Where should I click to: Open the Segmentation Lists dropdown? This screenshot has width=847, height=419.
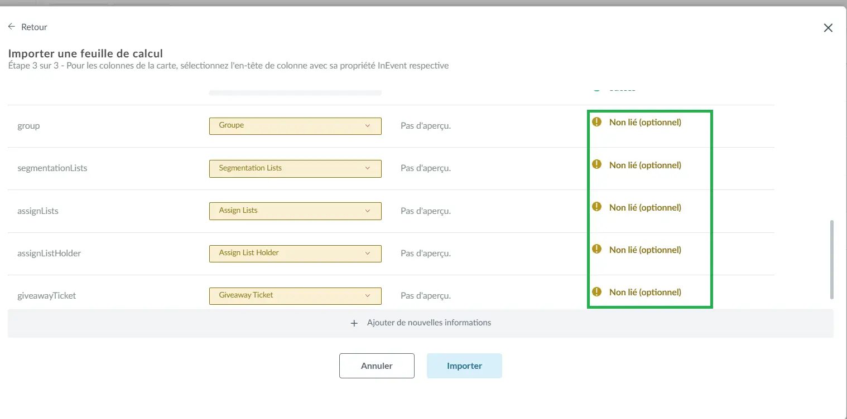(295, 168)
